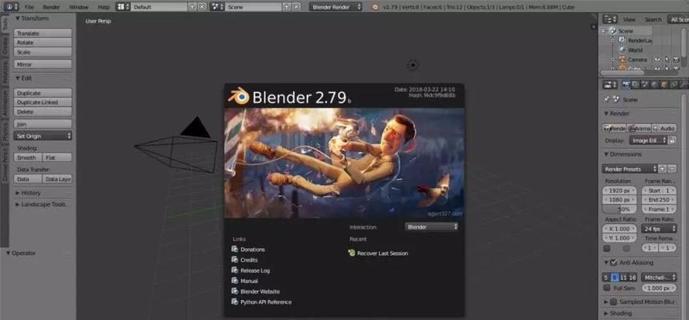Open the Help menu
Screen dimensions: 689x320
pos(103,7)
